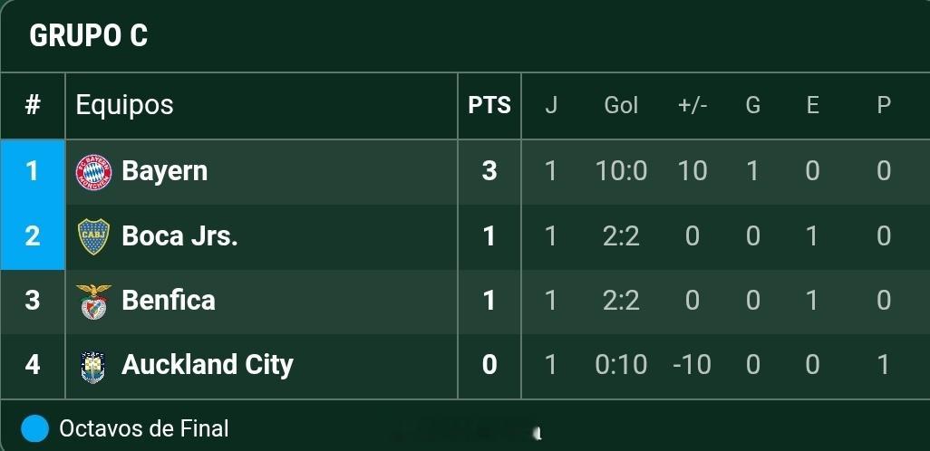Image resolution: width=930 pixels, height=451 pixels.
Task: Click the GRUPO C title
Action: pos(88,35)
